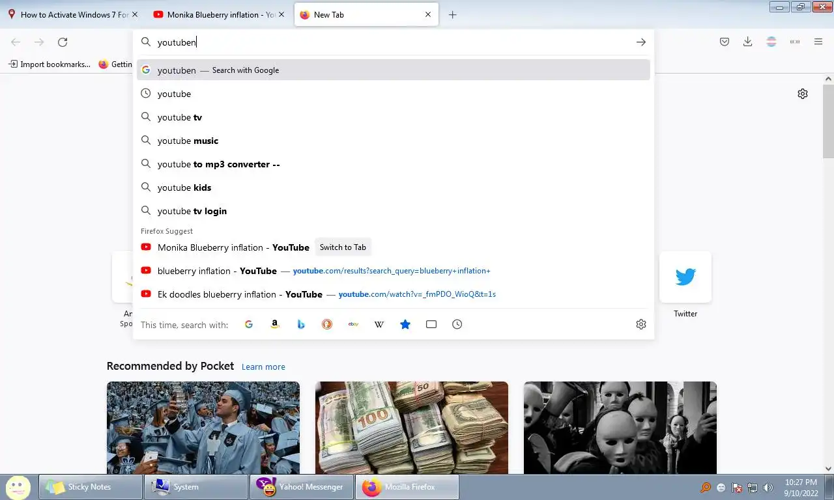Search this time with Google icon
The height and width of the screenshot is (500, 834).
249,324
